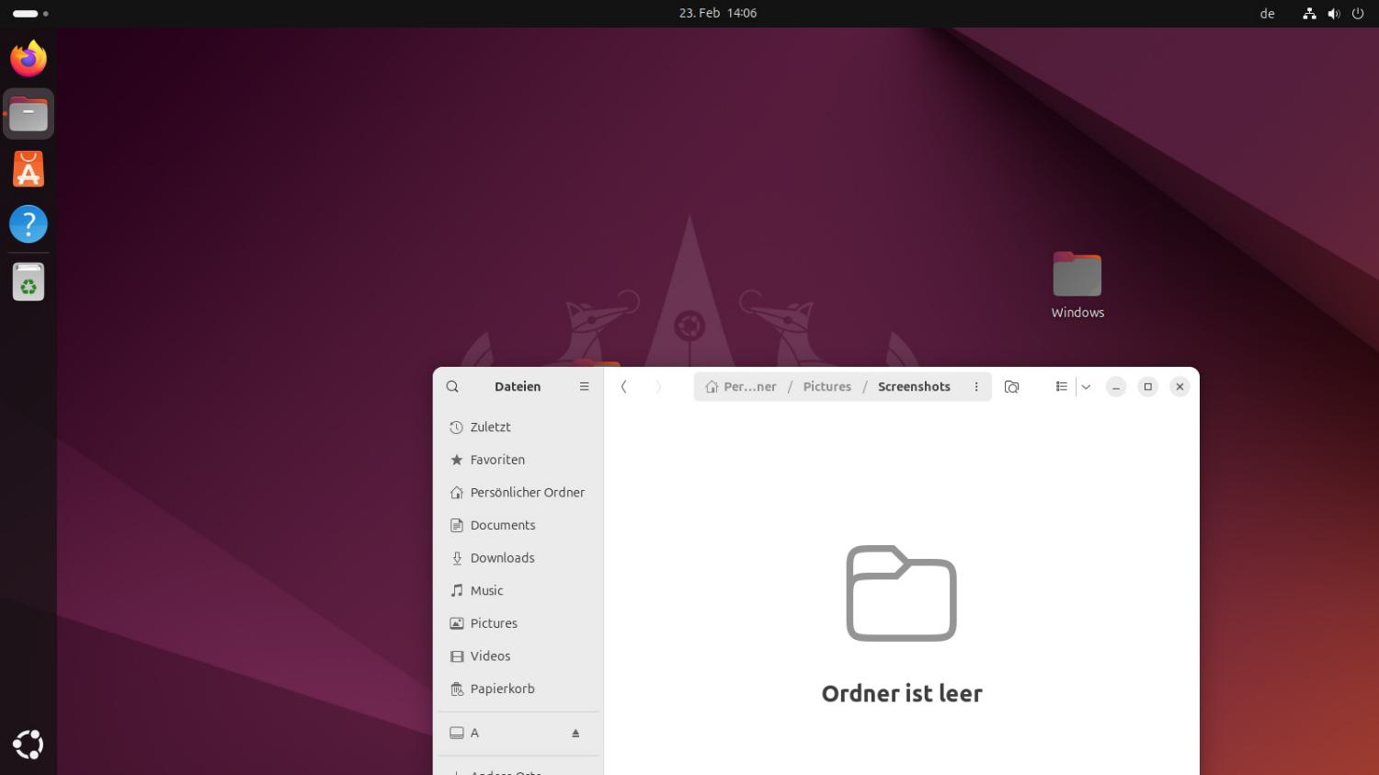The height and width of the screenshot is (775, 1379).
Task: Open Persönlicher Ordner from sidebar
Action: tap(527, 493)
